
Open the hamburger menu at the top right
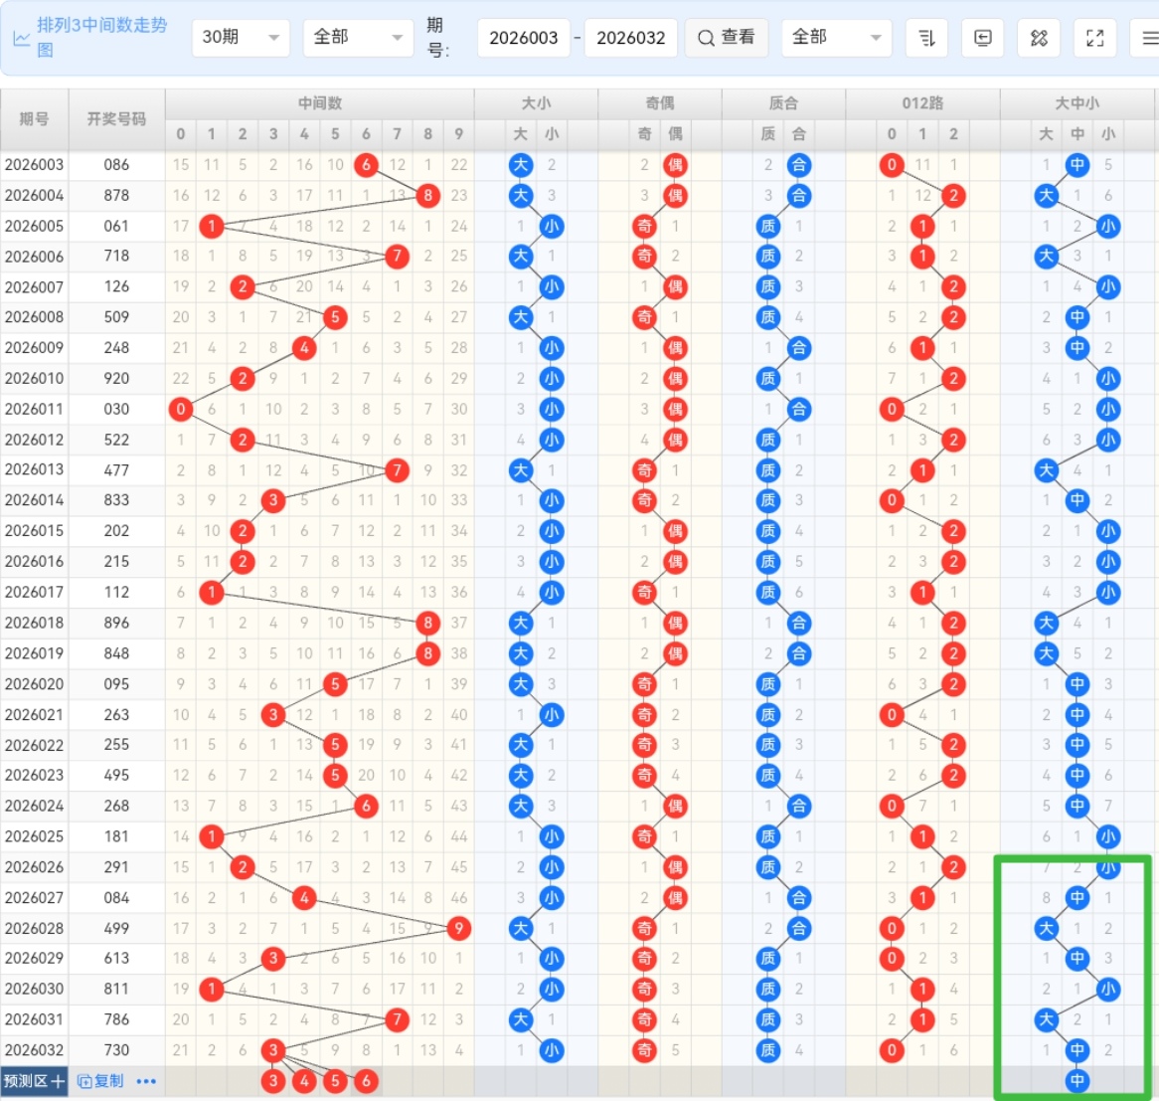pos(1148,38)
